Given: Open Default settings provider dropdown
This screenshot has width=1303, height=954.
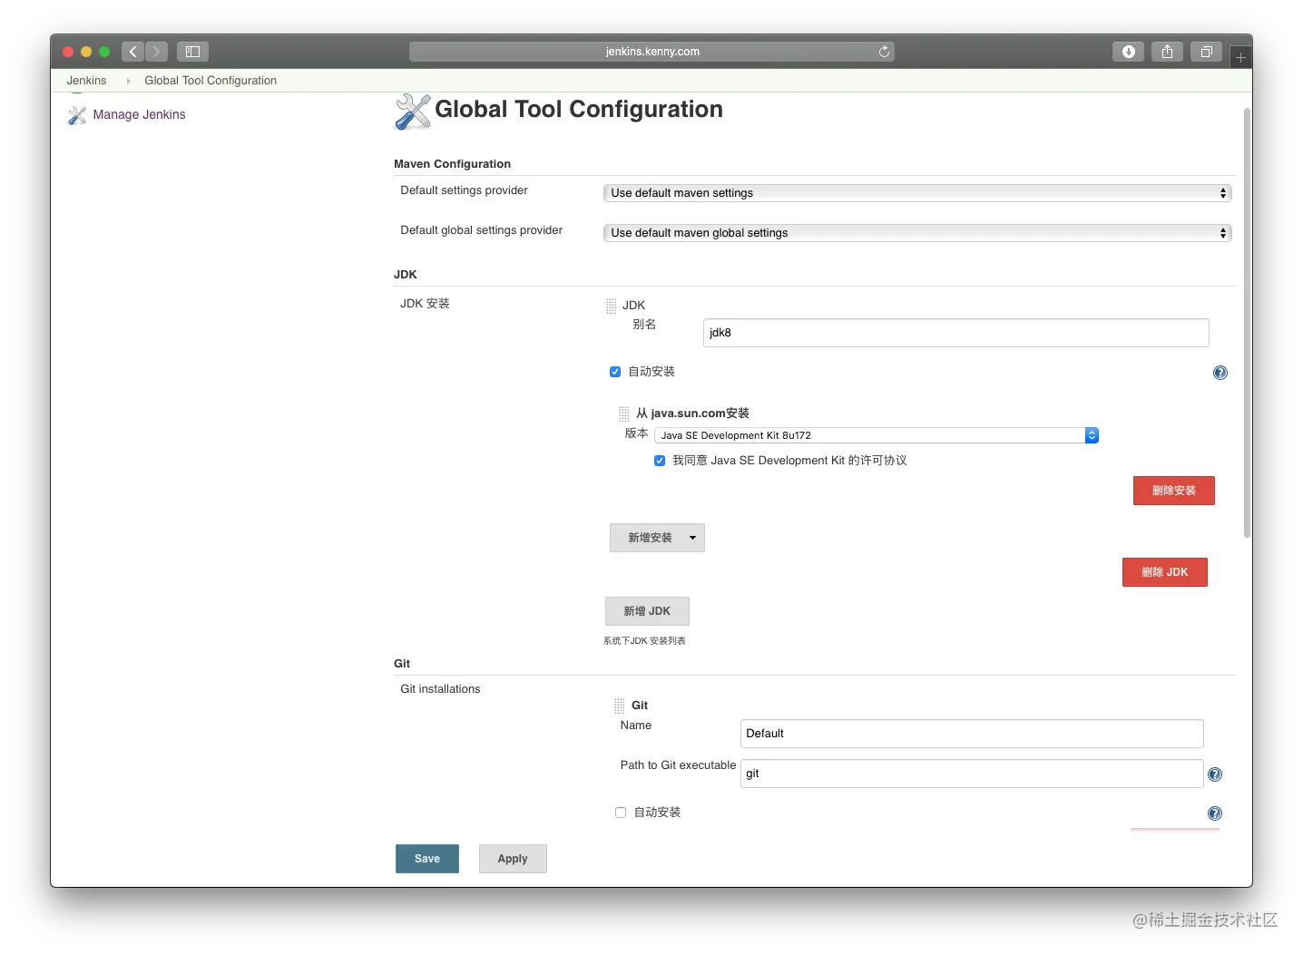Looking at the screenshot, I should (917, 193).
